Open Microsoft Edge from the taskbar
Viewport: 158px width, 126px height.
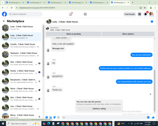pos(49,123)
